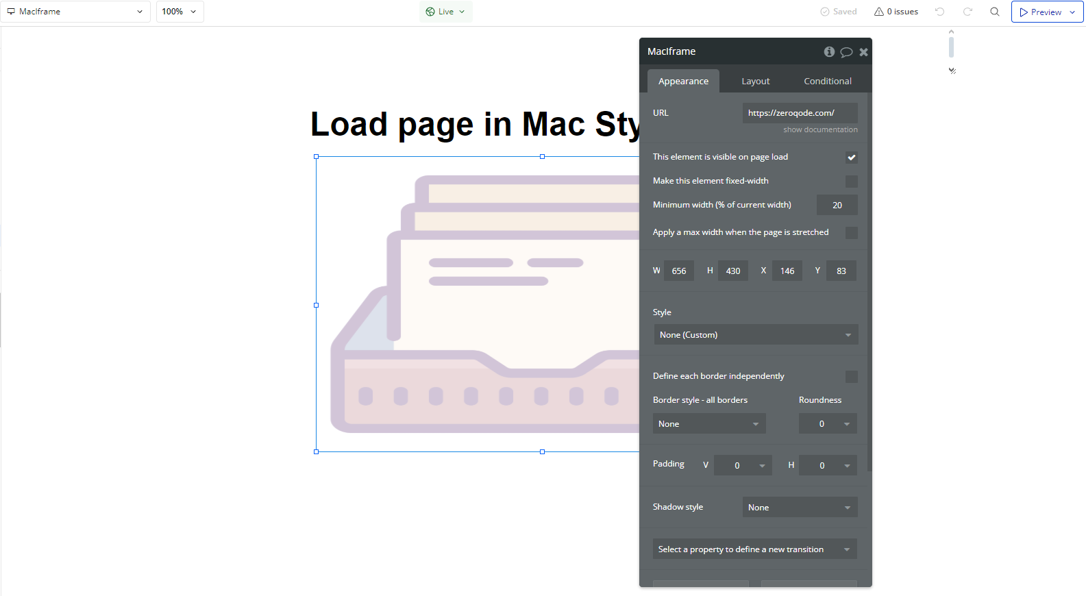Switch to the Layout tab
Screen dimensions: 1086x596
click(x=755, y=81)
